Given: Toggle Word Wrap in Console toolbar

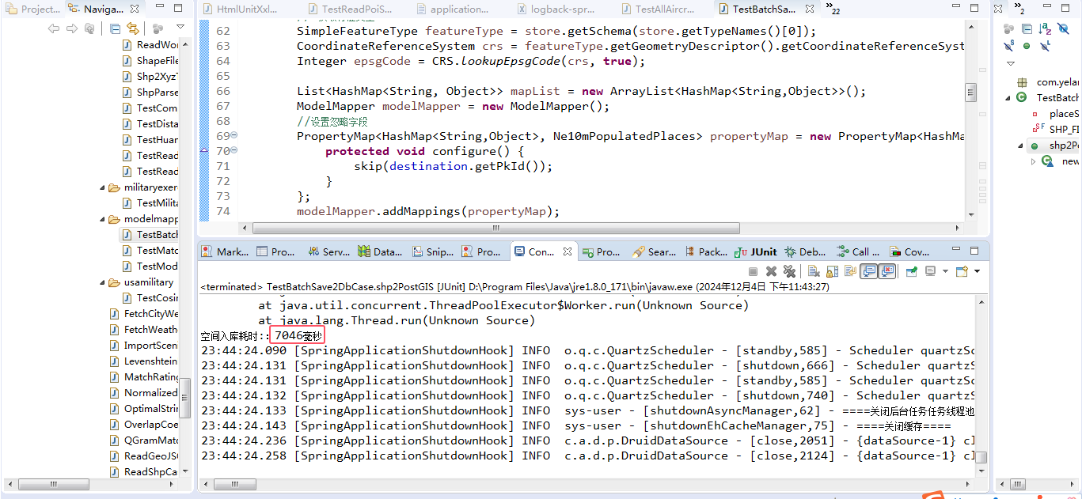Looking at the screenshot, I should [x=849, y=271].
